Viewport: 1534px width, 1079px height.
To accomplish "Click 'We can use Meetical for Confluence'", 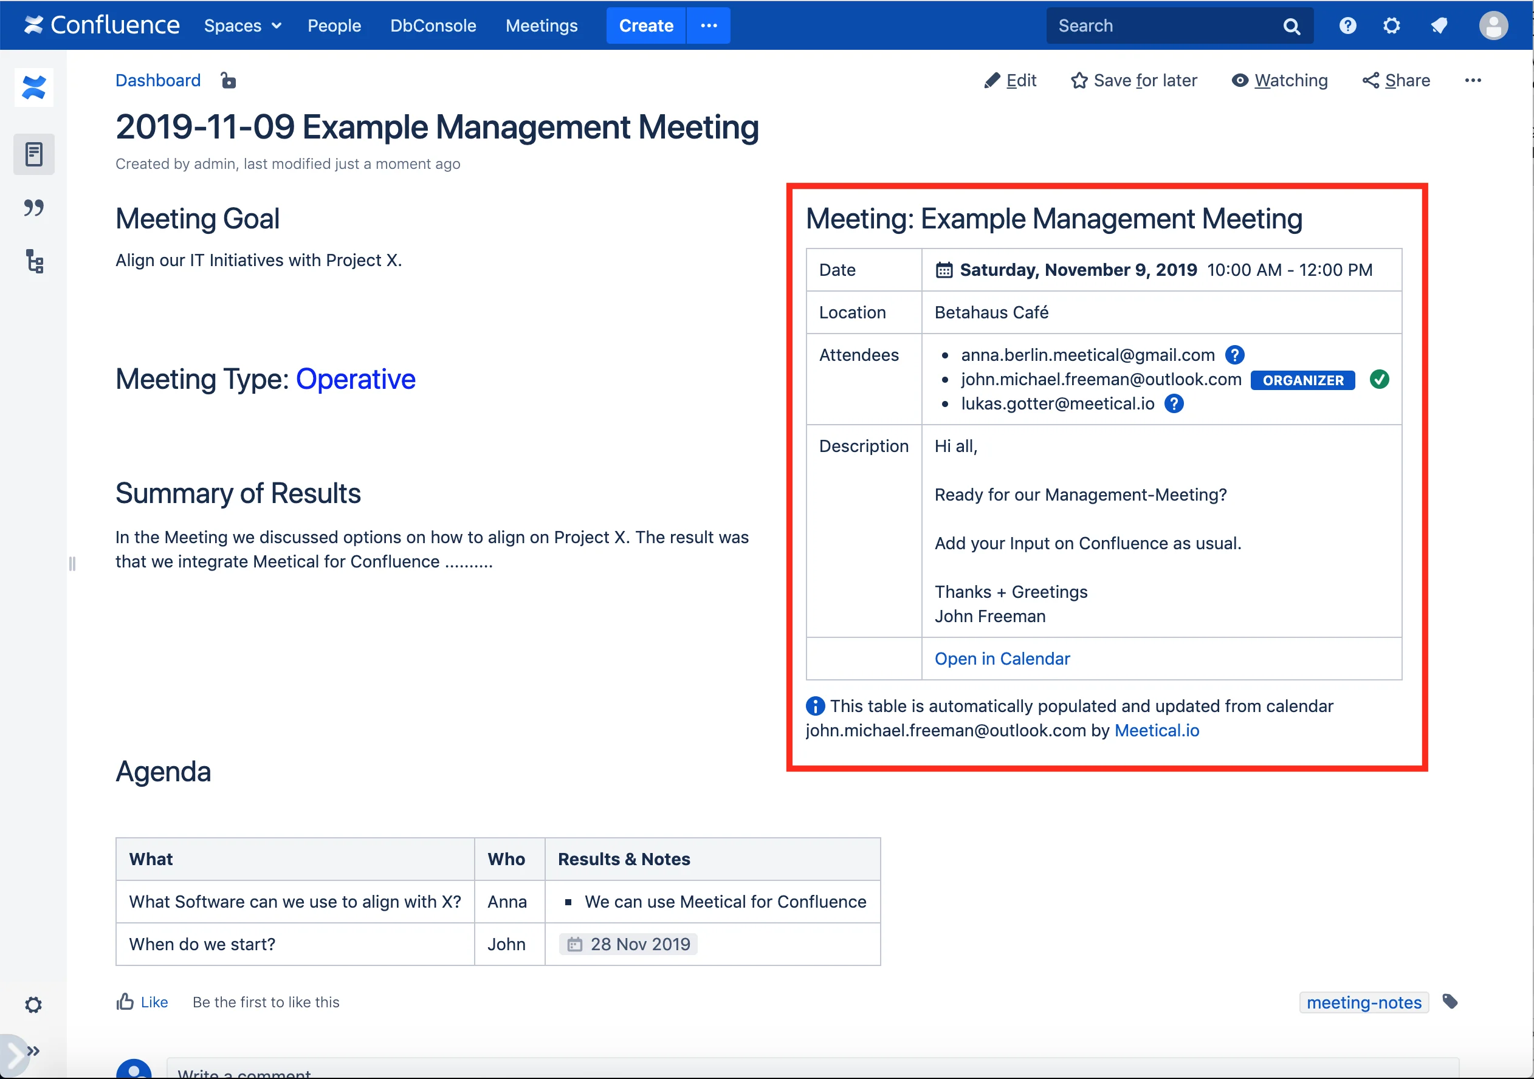I will pos(725,902).
